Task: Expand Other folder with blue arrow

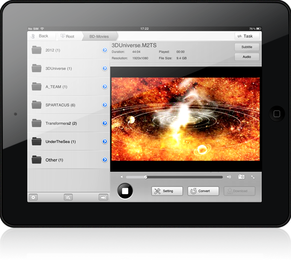Action: [x=104, y=160]
